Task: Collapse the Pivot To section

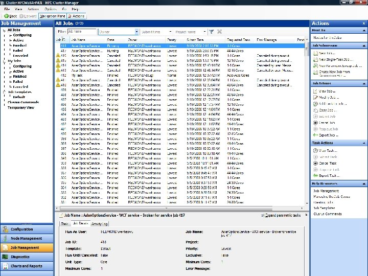Action: click(364, 30)
